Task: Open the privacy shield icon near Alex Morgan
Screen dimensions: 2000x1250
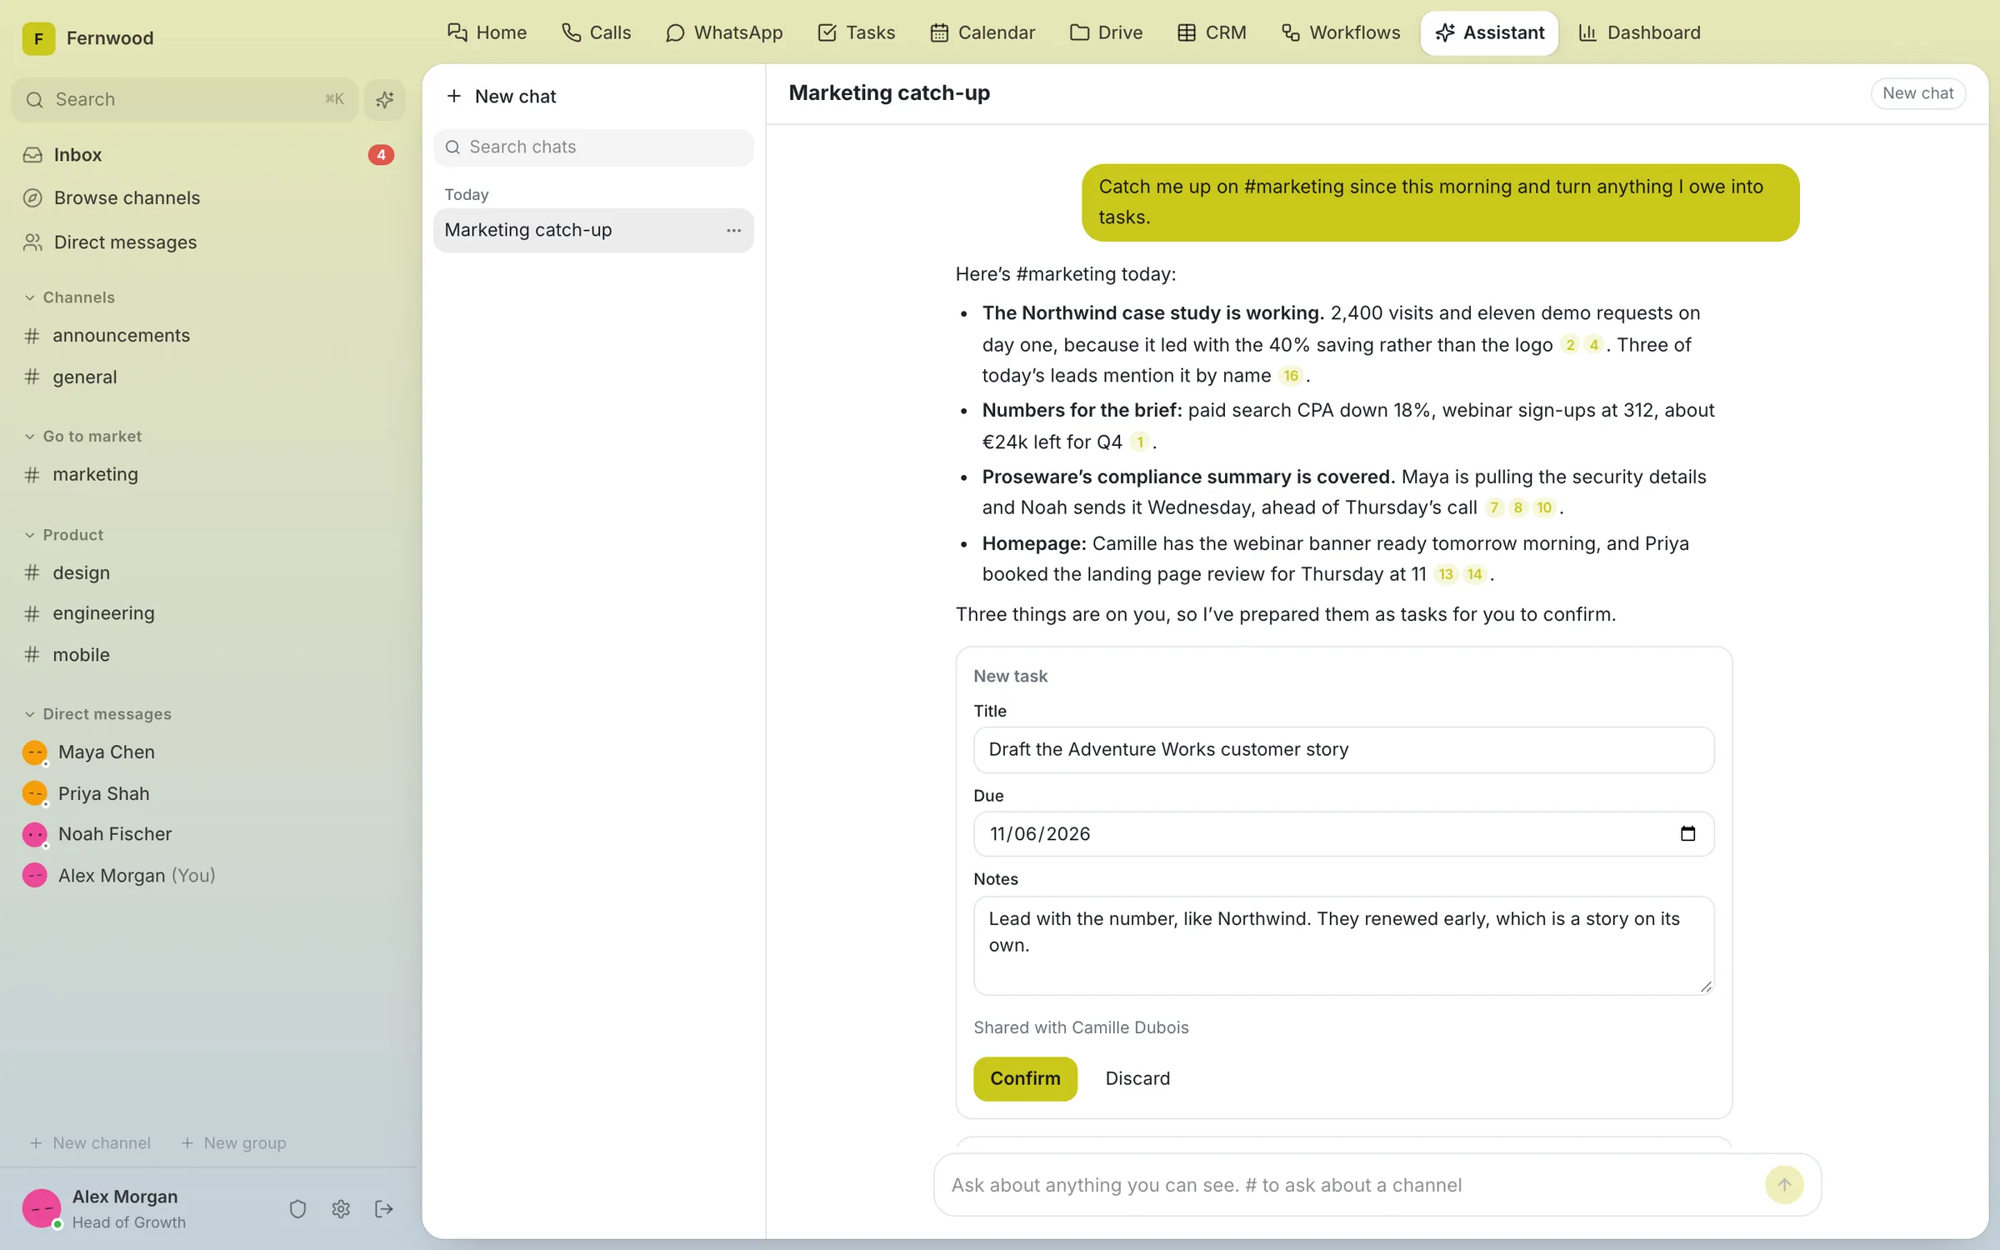Action: tap(297, 1208)
